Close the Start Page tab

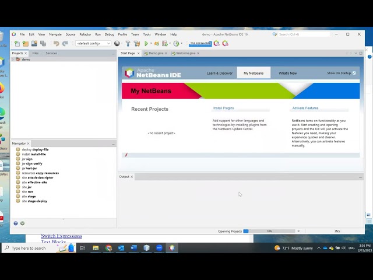coord(139,53)
